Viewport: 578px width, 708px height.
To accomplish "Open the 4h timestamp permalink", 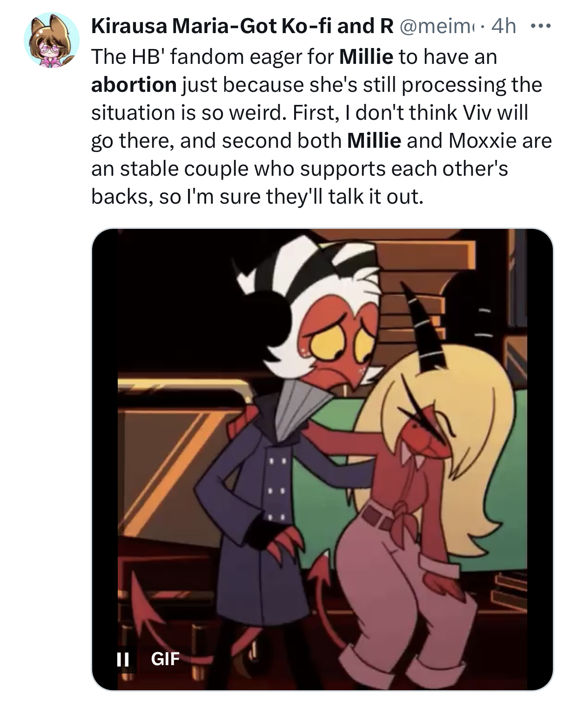I will [x=504, y=27].
